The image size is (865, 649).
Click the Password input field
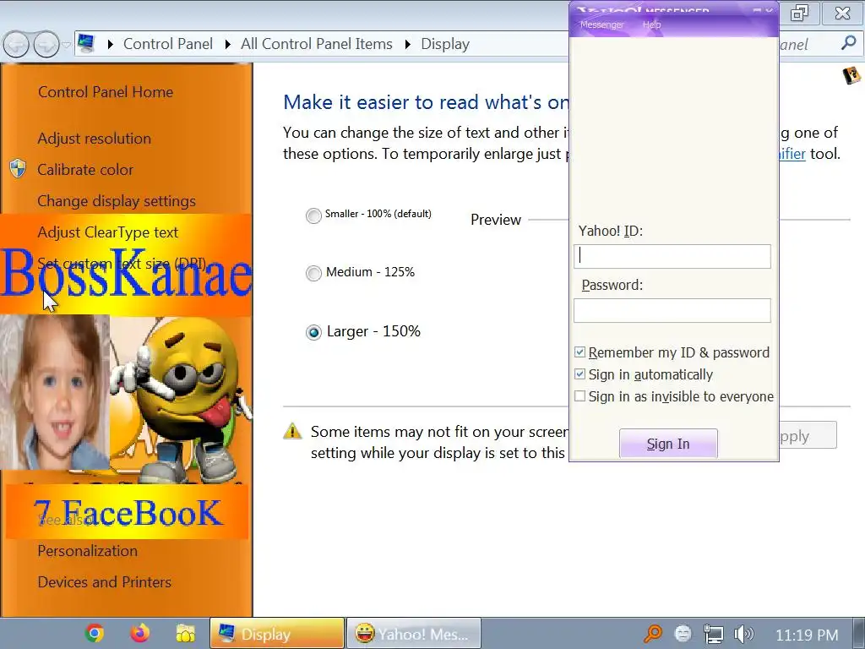pos(672,311)
